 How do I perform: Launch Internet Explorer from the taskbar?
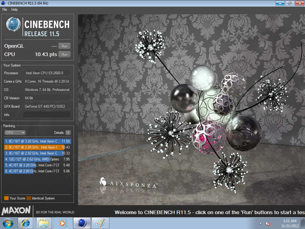pyautogui.click(x=26, y=223)
